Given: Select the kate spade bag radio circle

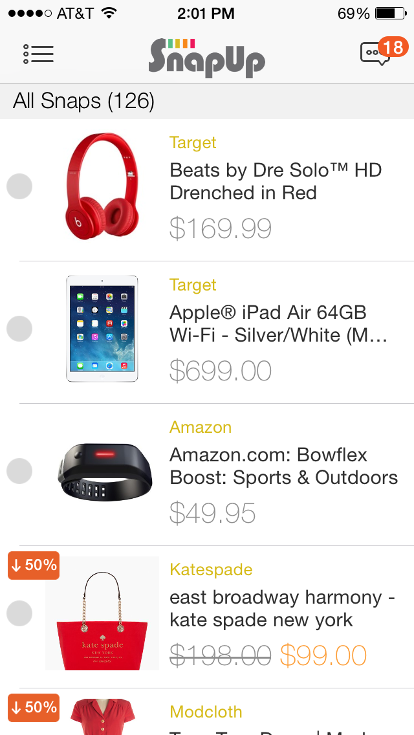Looking at the screenshot, I should 19,613.
